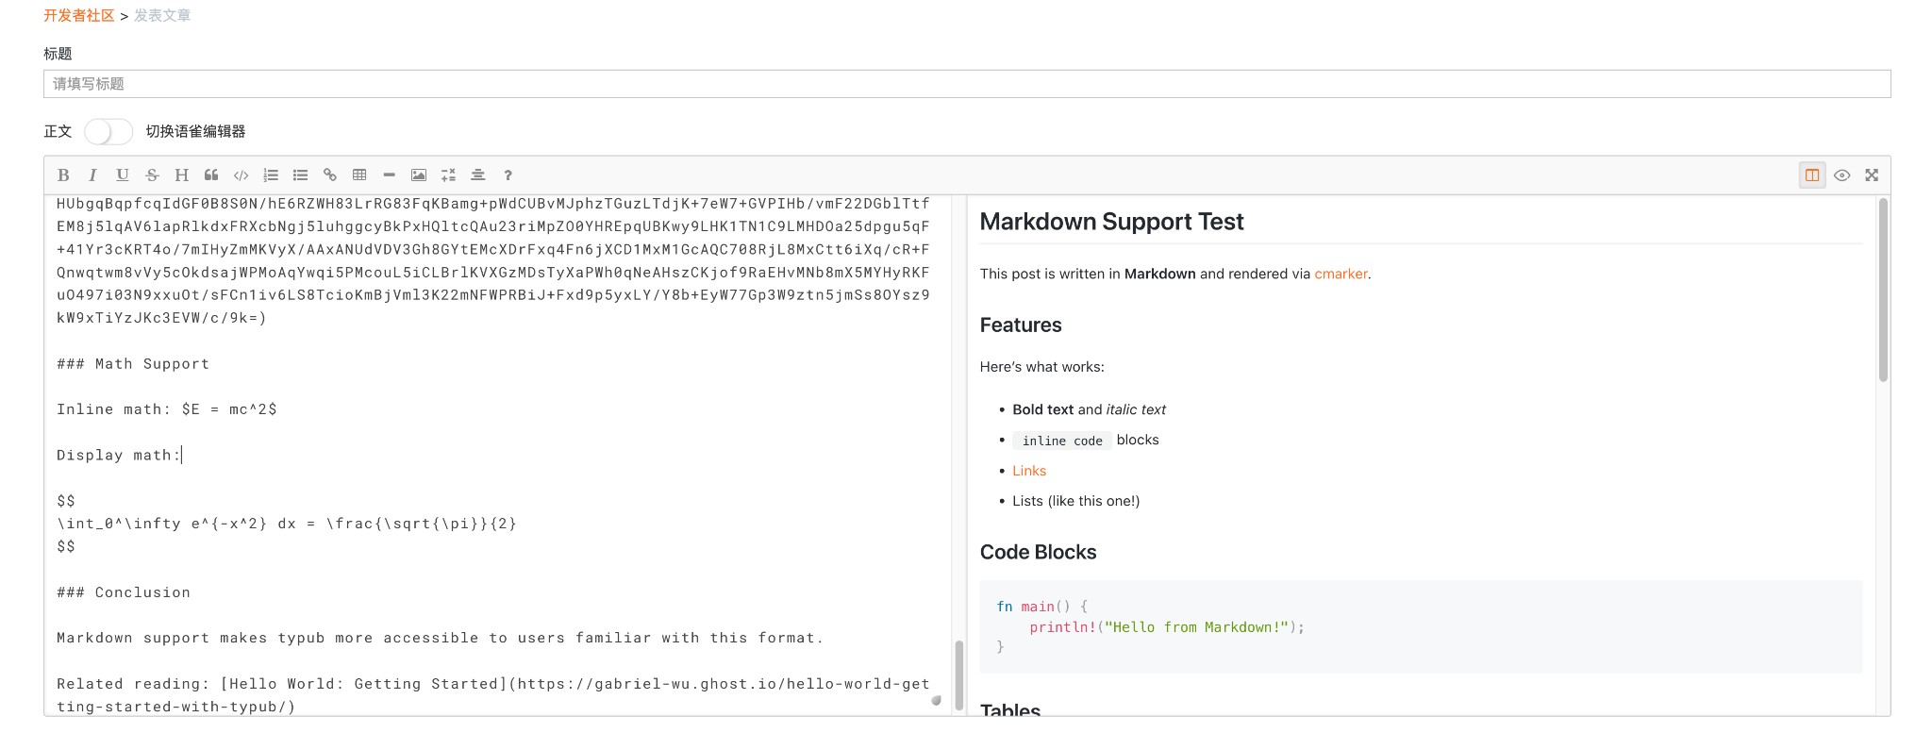The image size is (1932, 733).
Task: Toggle preview mode with the eye icon
Action: [1841, 175]
